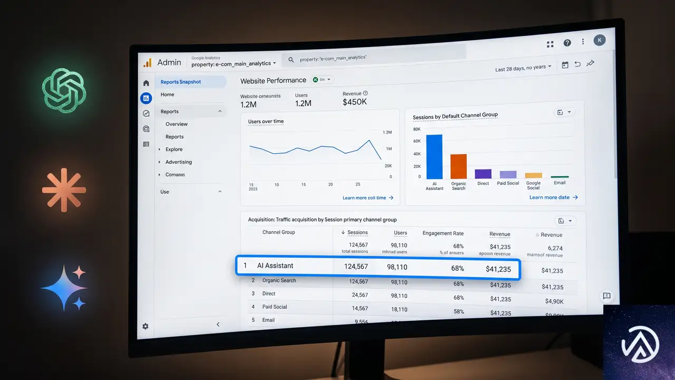Open the Advertising target rail icon
Viewport: 675px width, 380px height.
(x=146, y=129)
